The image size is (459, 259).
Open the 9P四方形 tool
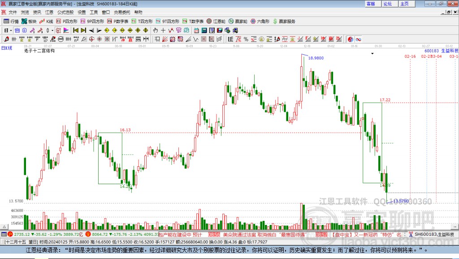click(92, 22)
